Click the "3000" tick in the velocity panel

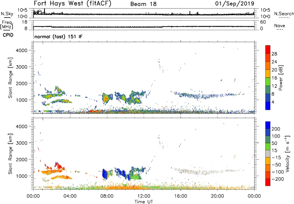coord(22,143)
